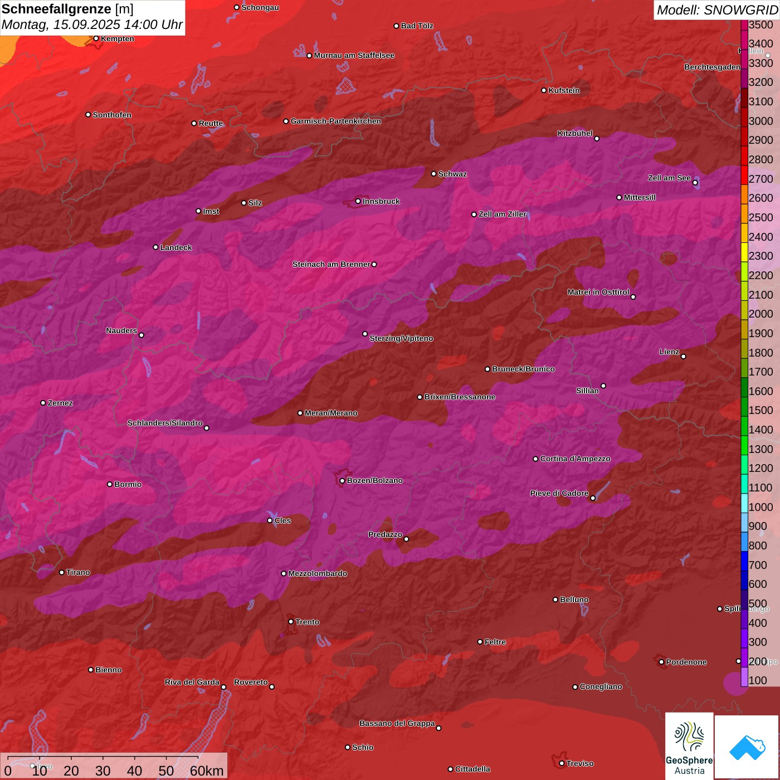Click the Bassano del Grappa label
780x780 pixels.
point(397,723)
